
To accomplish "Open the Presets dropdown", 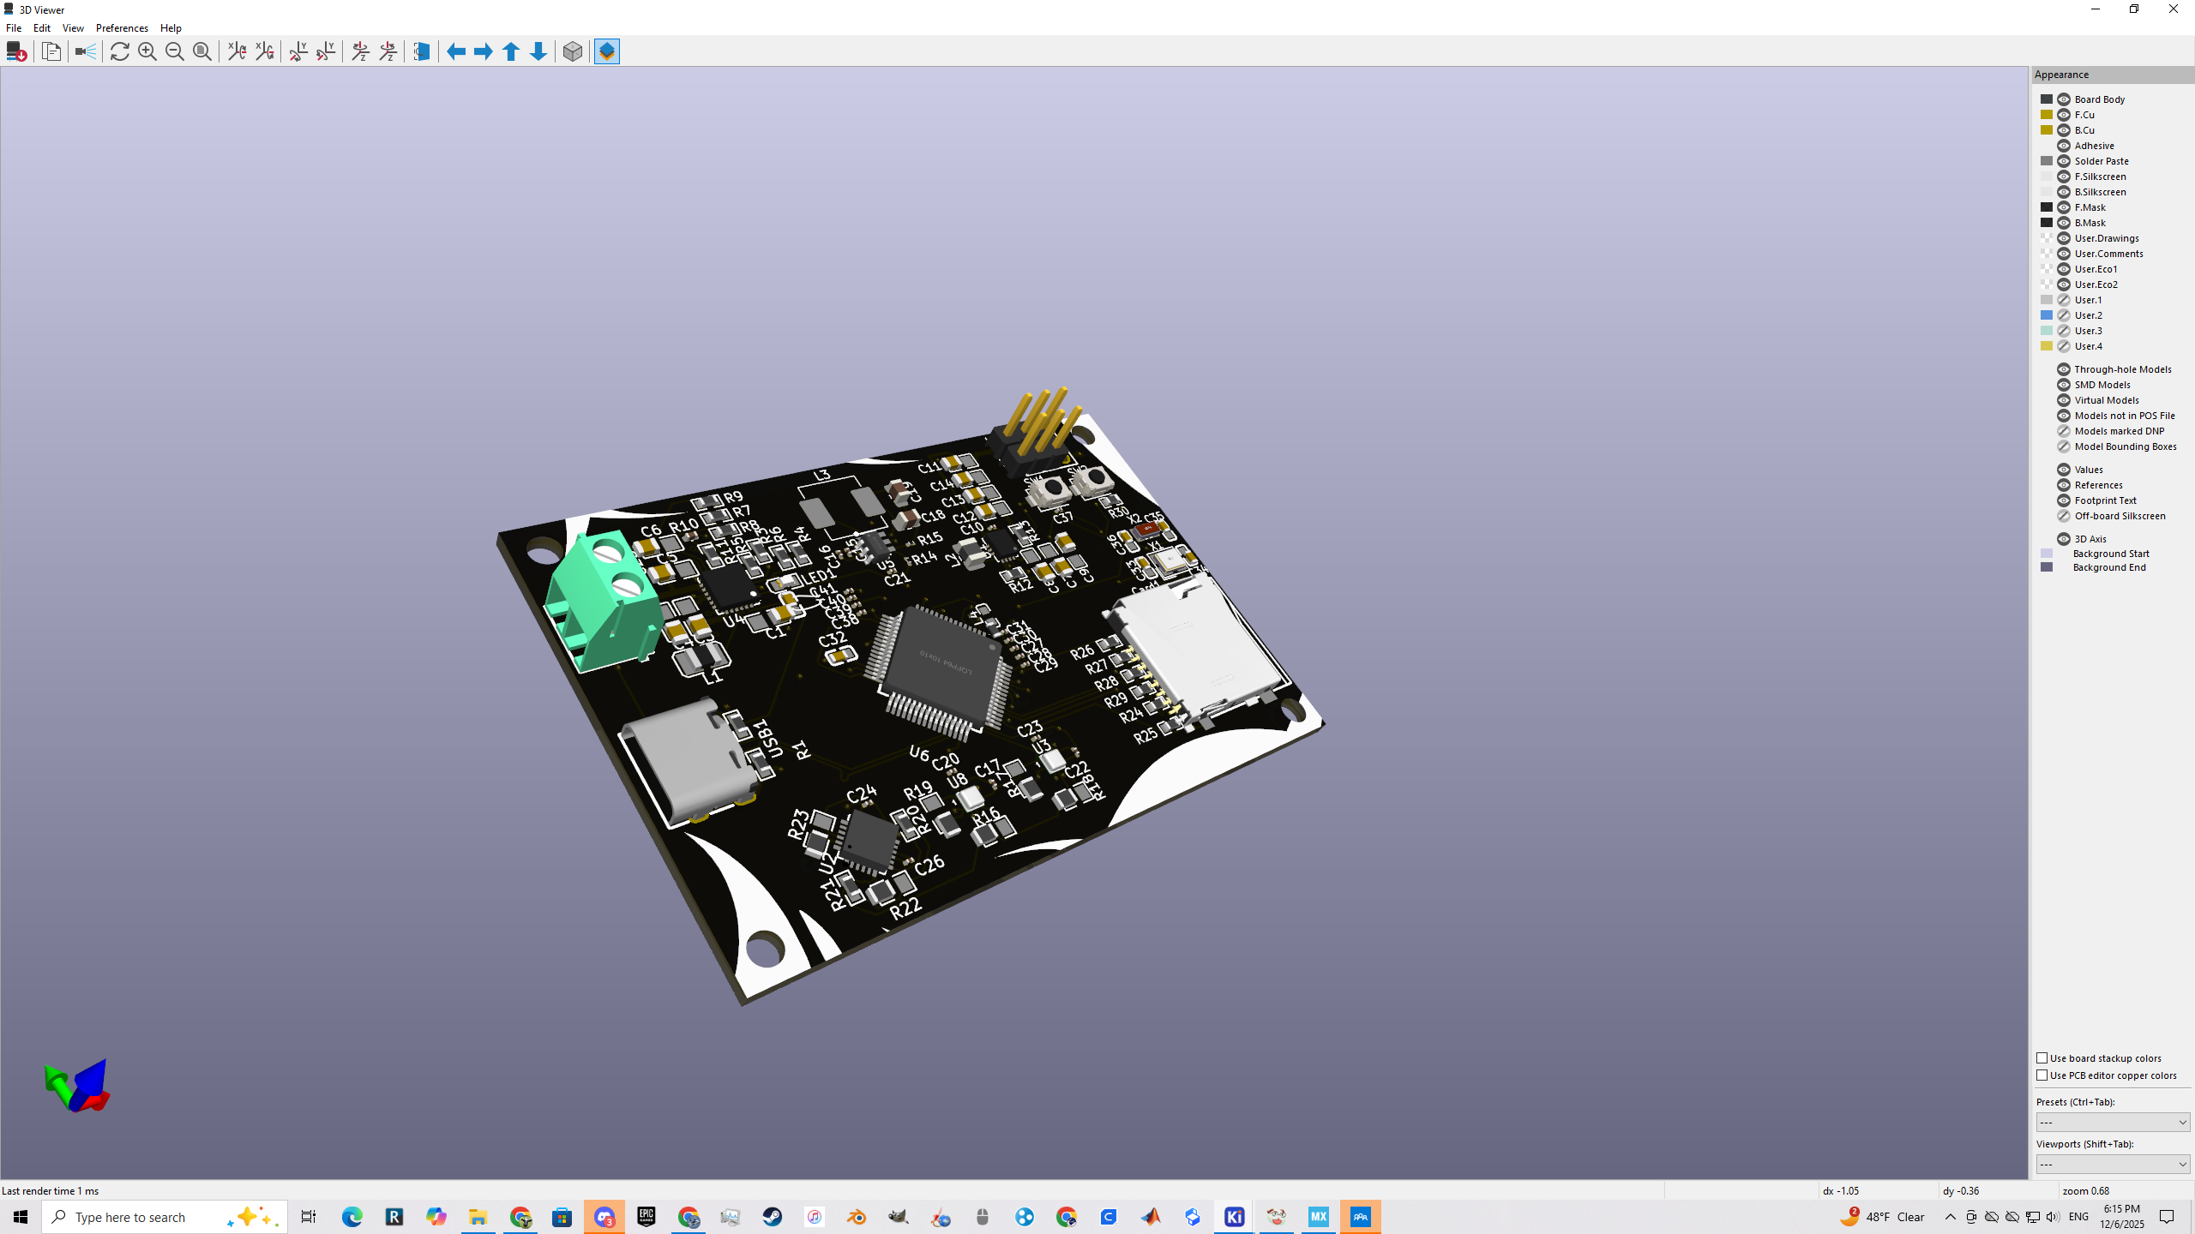I will (x=2113, y=1122).
